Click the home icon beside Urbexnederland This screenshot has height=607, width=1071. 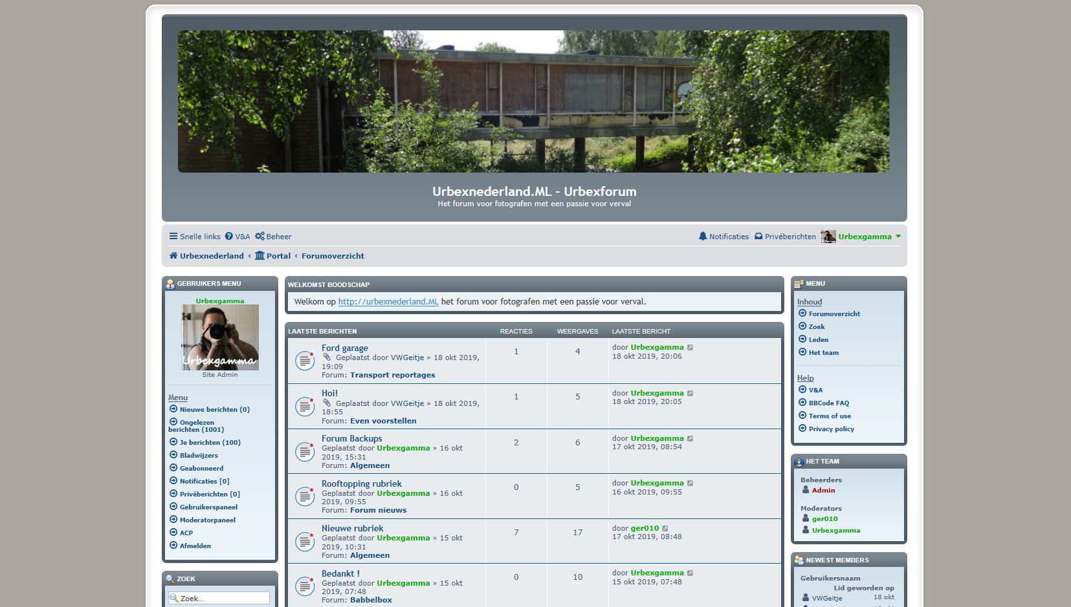tap(173, 256)
